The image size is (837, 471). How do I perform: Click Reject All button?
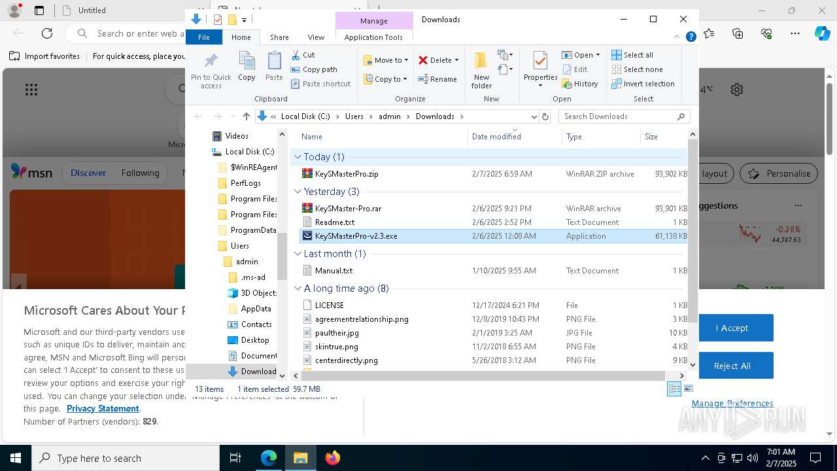[x=732, y=366]
